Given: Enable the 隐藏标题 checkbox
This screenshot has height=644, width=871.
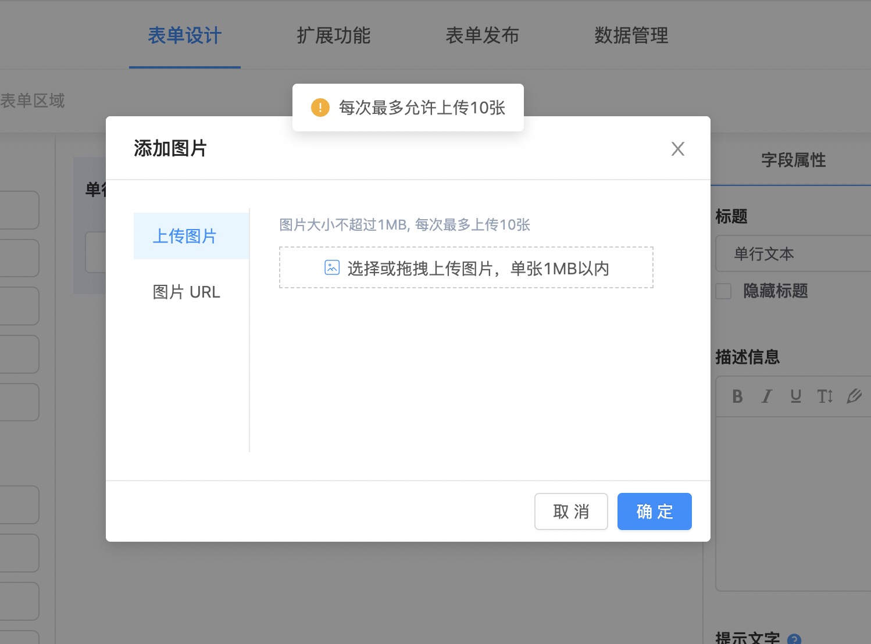Looking at the screenshot, I should [723, 291].
